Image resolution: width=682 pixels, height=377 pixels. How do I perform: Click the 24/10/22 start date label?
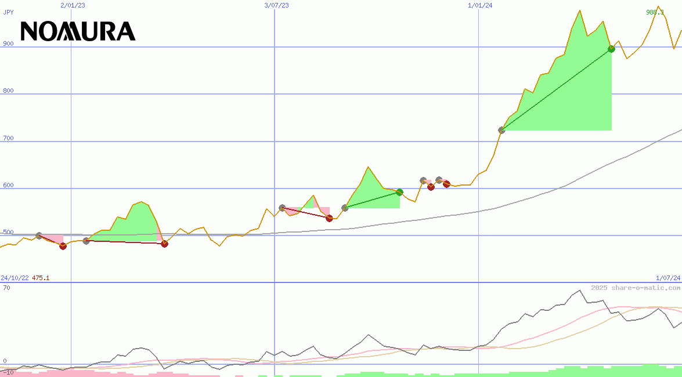tap(15, 278)
